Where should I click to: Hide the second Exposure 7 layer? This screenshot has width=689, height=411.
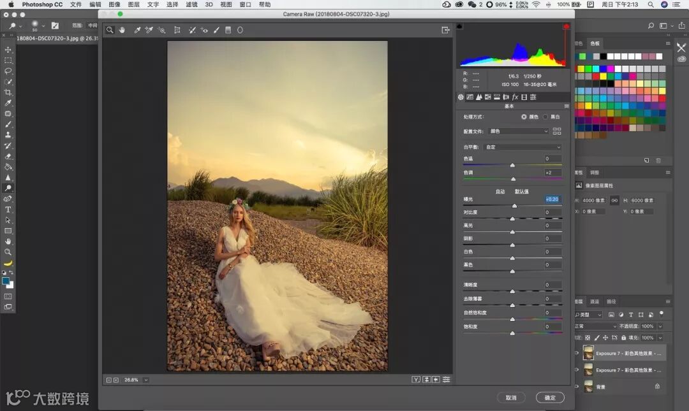pyautogui.click(x=577, y=370)
